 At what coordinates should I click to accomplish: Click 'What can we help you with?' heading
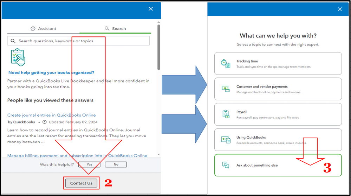278,36
